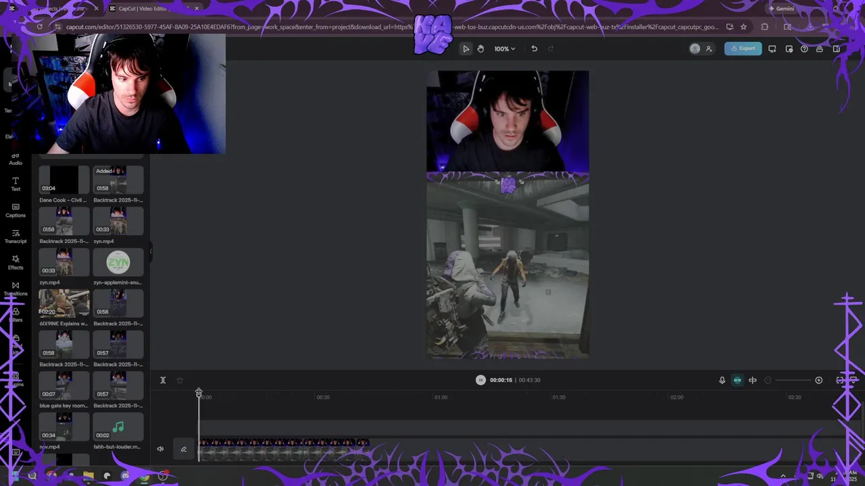Invite collaborators with add-person icon

(709, 49)
